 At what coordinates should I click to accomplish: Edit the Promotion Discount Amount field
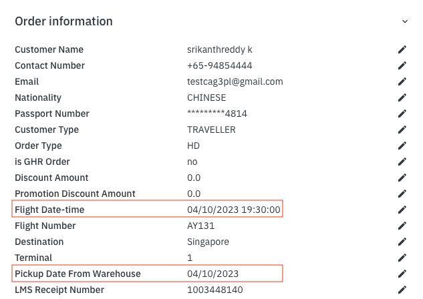402,194
